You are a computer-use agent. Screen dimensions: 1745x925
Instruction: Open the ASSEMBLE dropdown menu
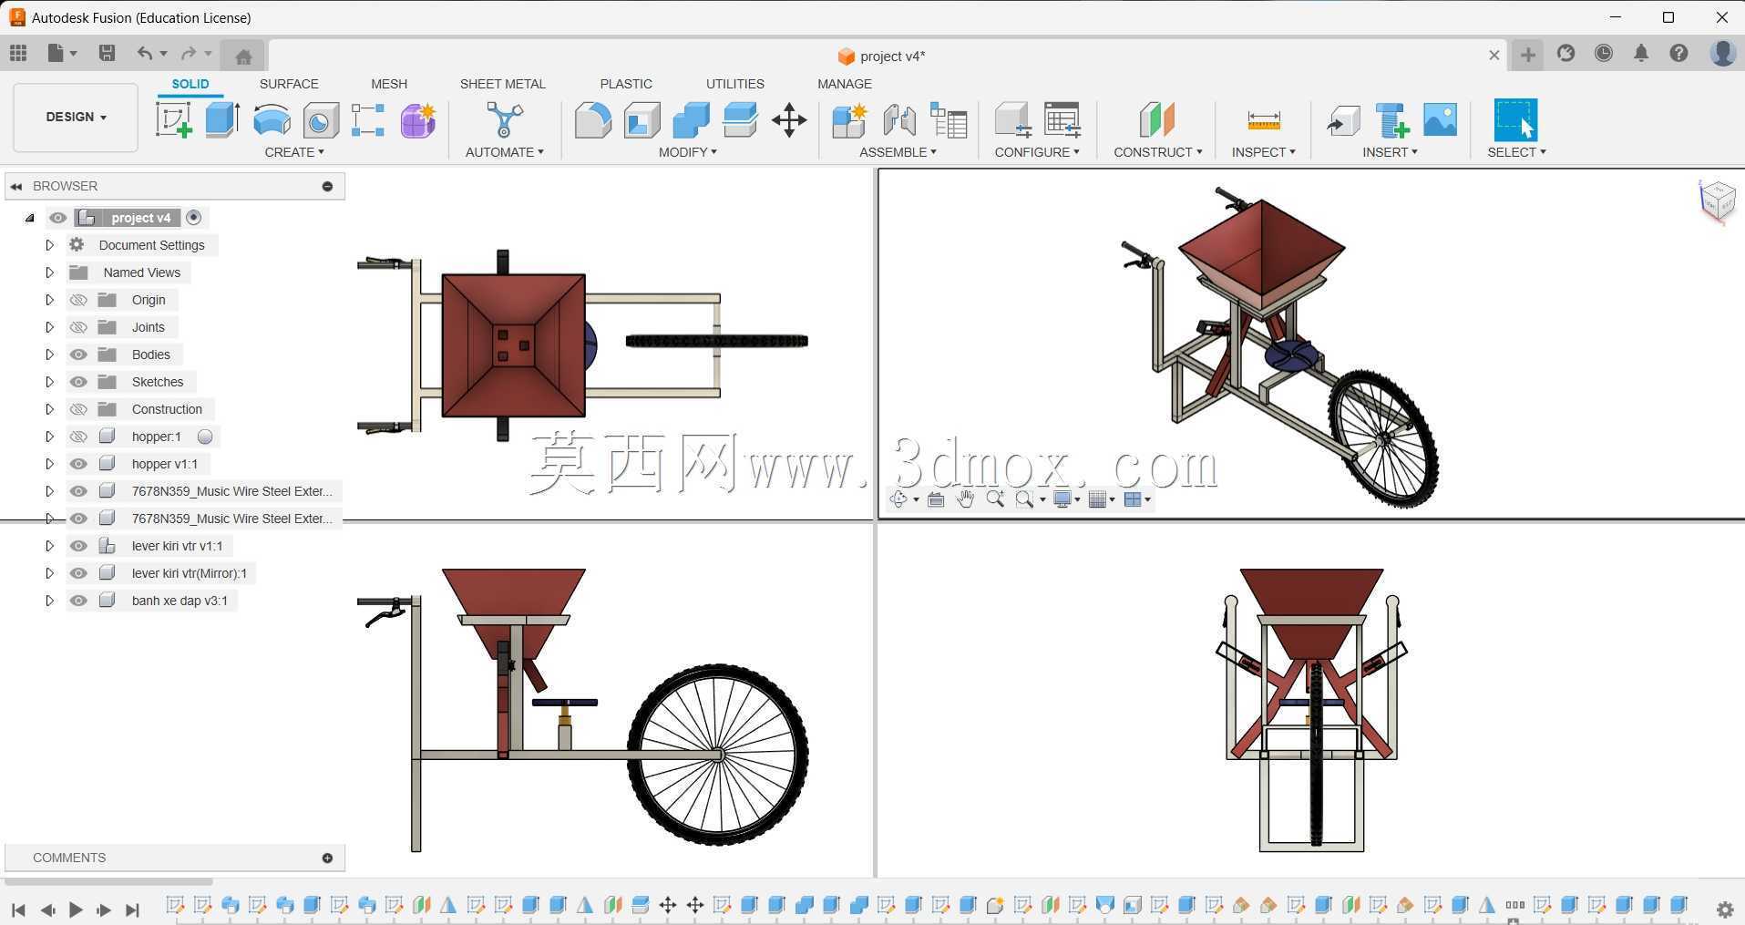click(898, 152)
